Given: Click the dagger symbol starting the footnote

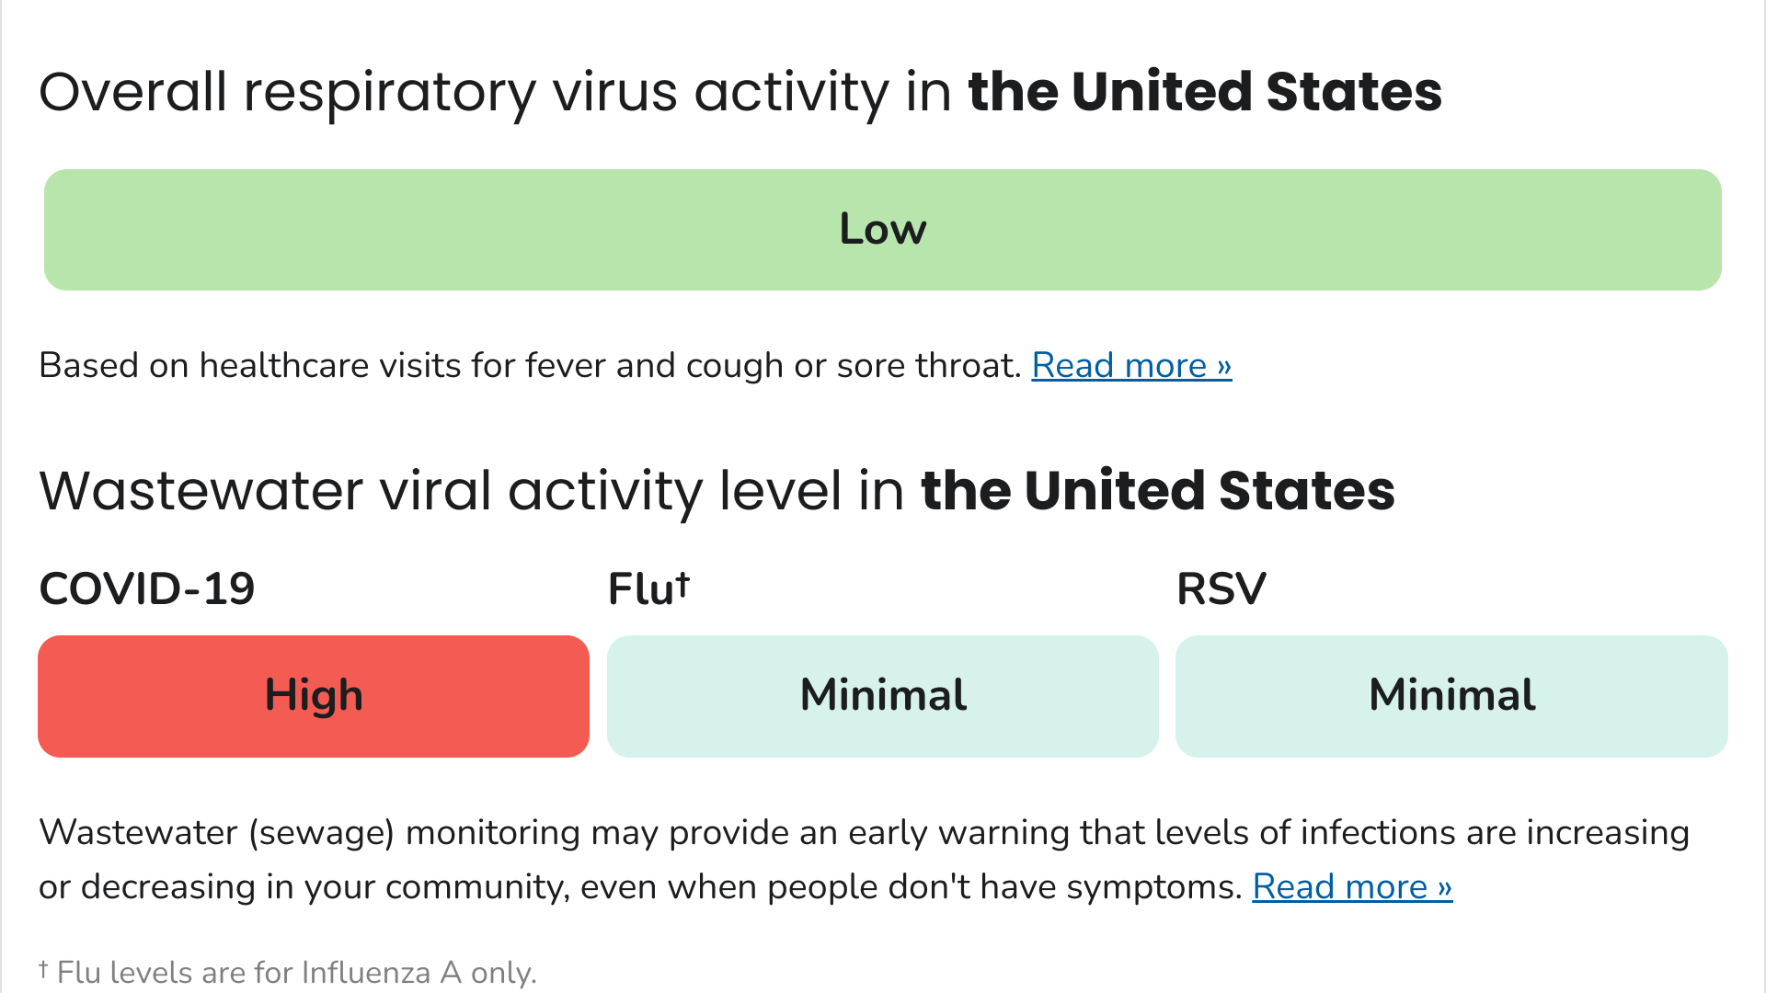Looking at the screenshot, I should (x=43, y=967).
